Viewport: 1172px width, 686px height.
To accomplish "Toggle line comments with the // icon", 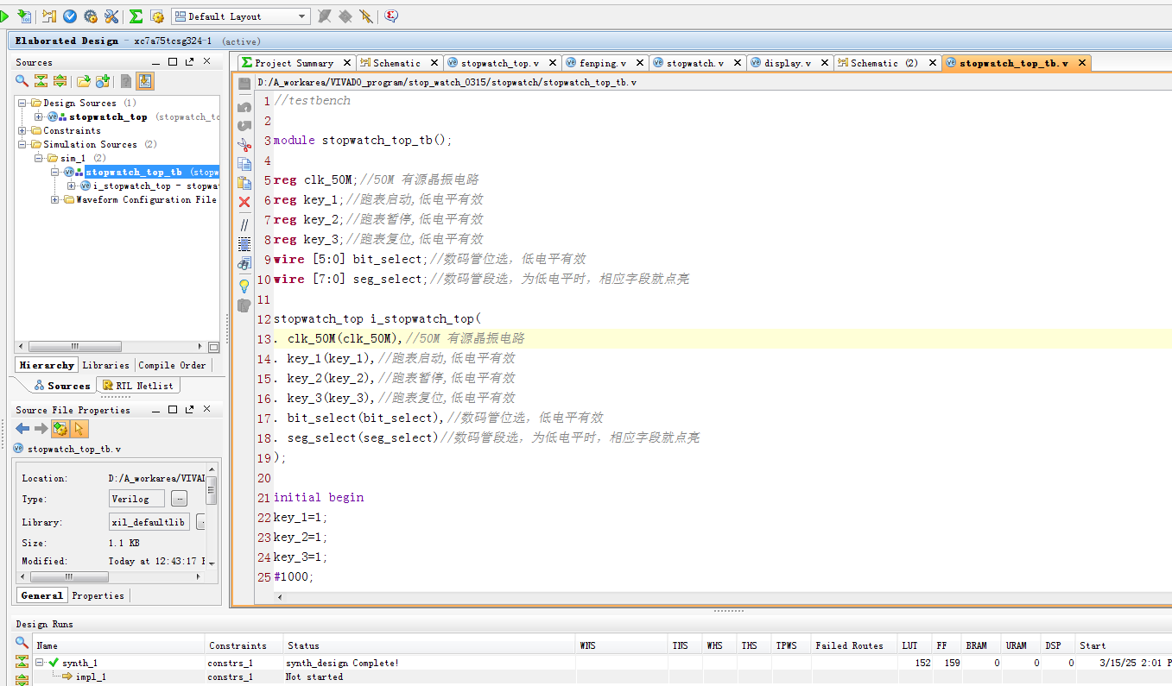I will (x=244, y=224).
